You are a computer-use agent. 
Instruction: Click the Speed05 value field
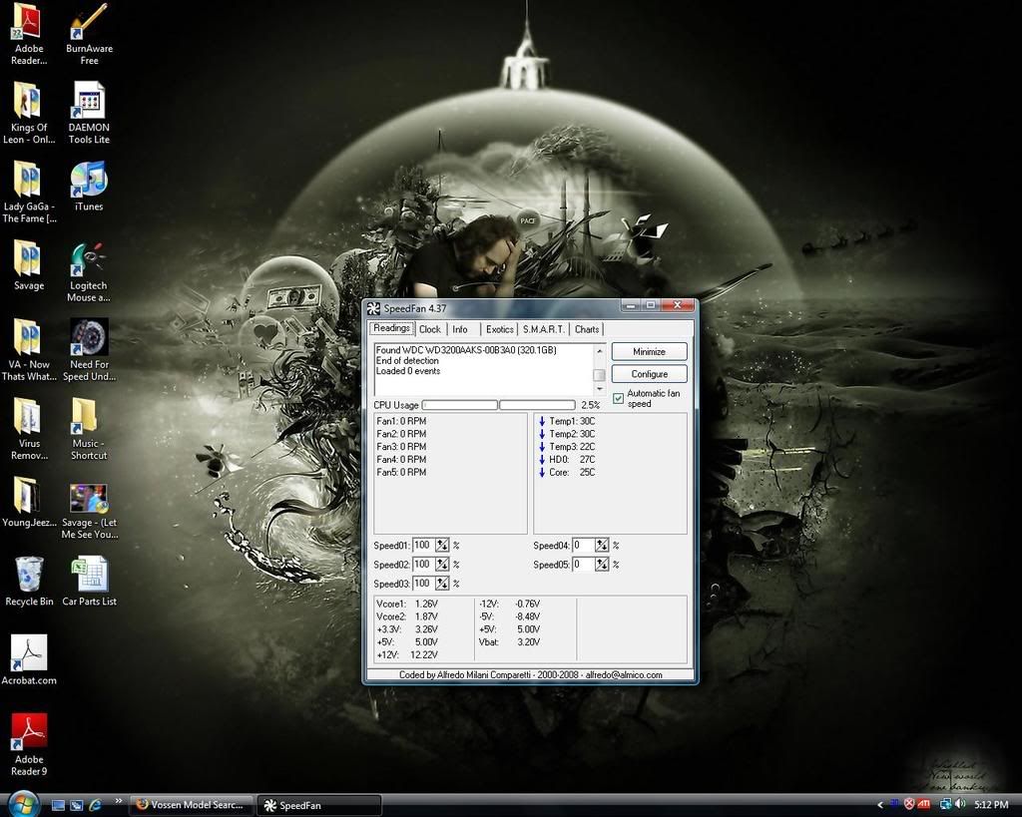584,565
